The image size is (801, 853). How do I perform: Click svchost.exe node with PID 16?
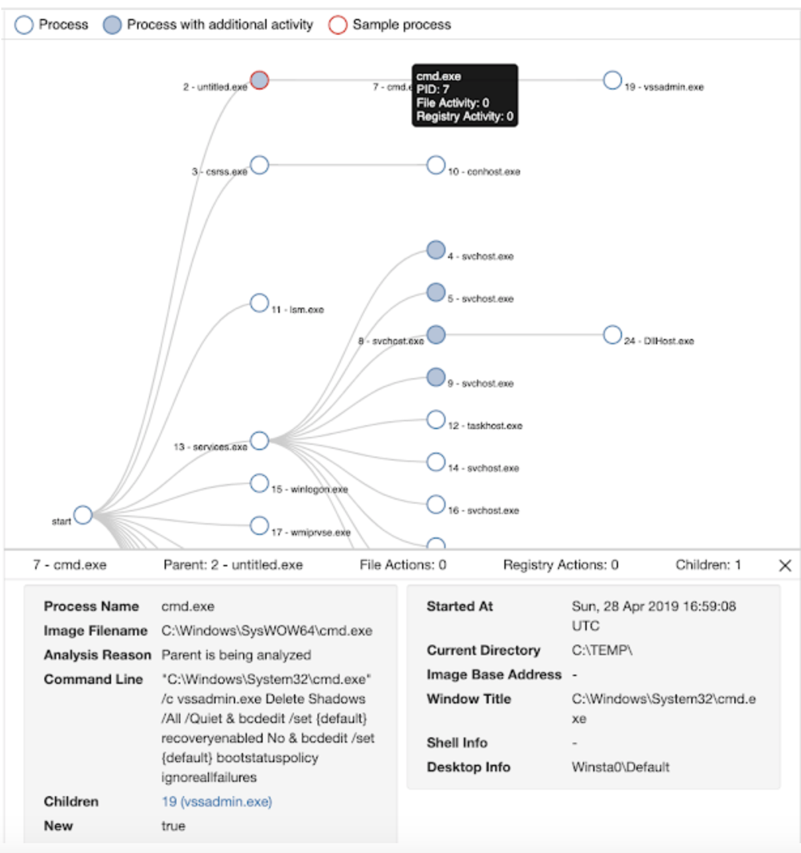[436, 504]
